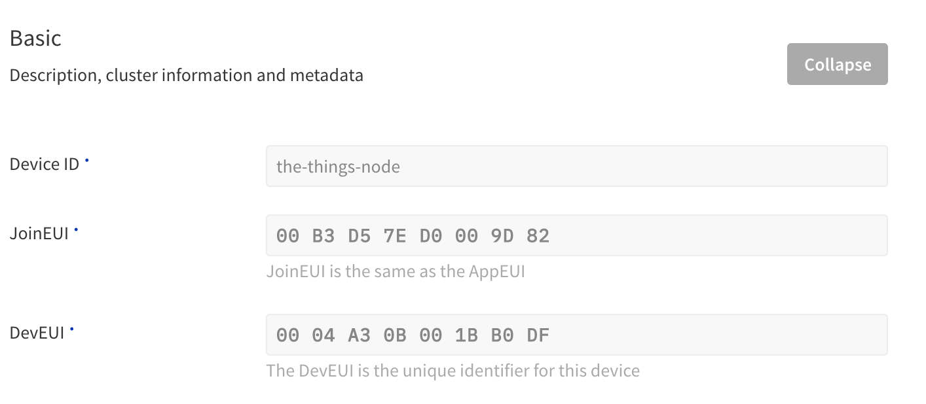Select the text 'the-things-node' in Device ID
Screen dimensions: 926x404
[x=338, y=166]
